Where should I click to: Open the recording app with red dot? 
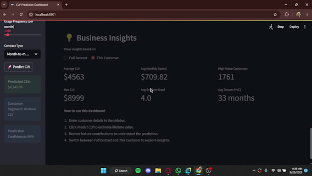(x=208, y=170)
